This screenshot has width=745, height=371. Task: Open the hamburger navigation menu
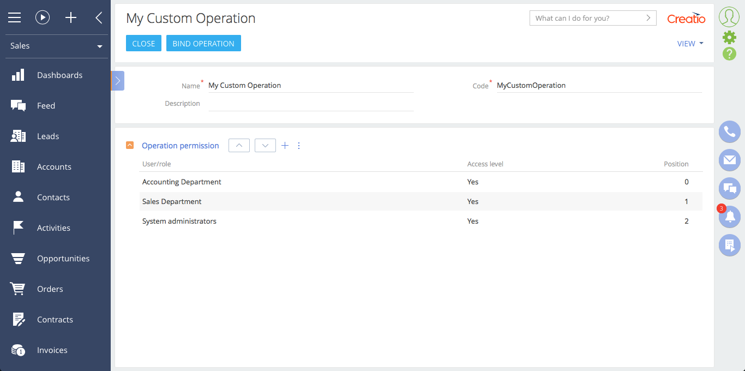tap(15, 18)
